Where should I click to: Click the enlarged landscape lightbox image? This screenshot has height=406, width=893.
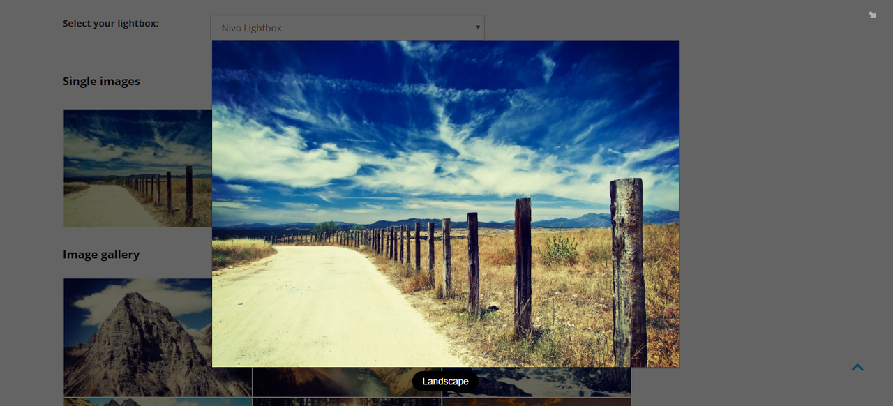(445, 204)
